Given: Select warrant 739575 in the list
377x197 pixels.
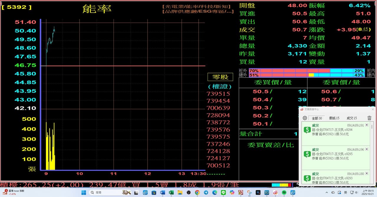Looking at the screenshot, I should pyautogui.click(x=218, y=137).
